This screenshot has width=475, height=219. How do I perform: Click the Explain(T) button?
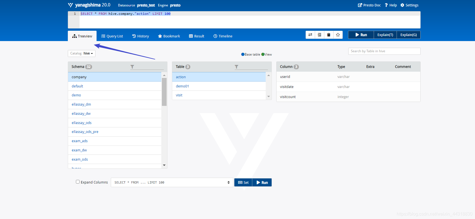coord(385,35)
